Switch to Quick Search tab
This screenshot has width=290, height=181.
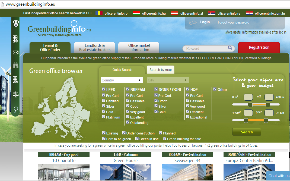tap(122, 70)
